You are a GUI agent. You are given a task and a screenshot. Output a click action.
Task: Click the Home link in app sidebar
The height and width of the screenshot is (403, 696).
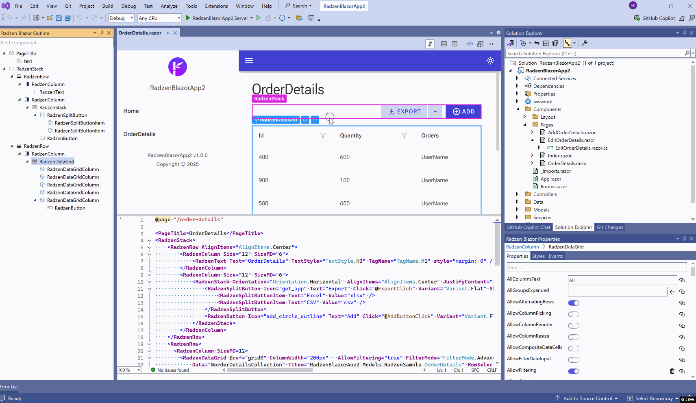click(x=131, y=111)
